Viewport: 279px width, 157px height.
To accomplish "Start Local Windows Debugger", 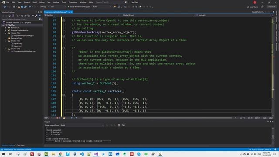I will coord(79,7).
